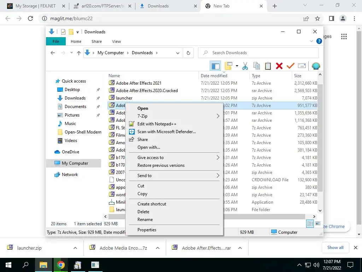Open Properties from the context menu
Viewport: 362px width, 272px height.
point(175,230)
